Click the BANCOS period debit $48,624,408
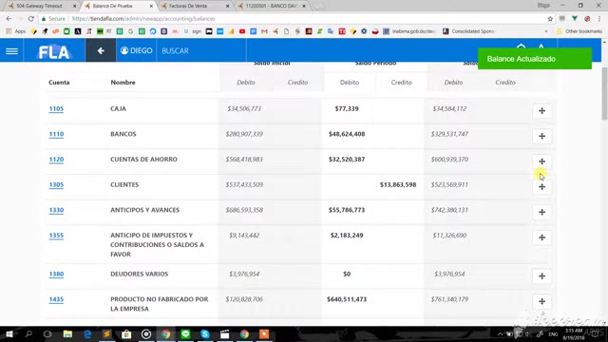This screenshot has width=608, height=342. tap(347, 134)
